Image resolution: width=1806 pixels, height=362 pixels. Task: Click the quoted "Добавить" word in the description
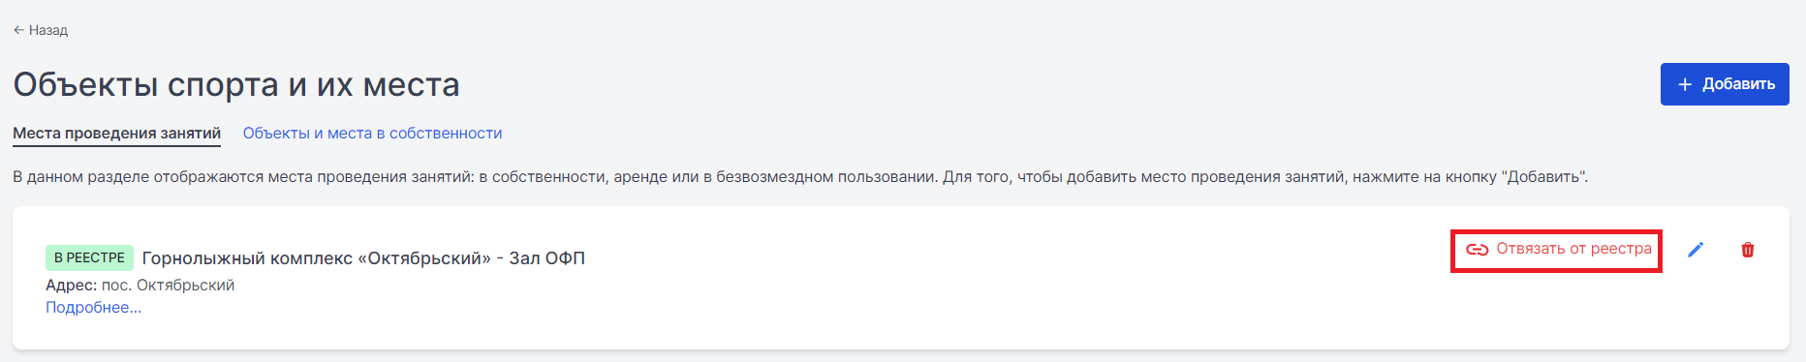tap(1542, 177)
